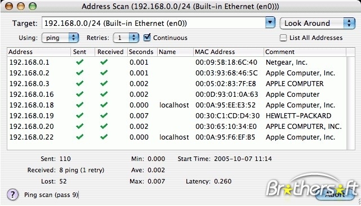
Task: Click the window minimize yellow button
Action: tap(21, 6)
